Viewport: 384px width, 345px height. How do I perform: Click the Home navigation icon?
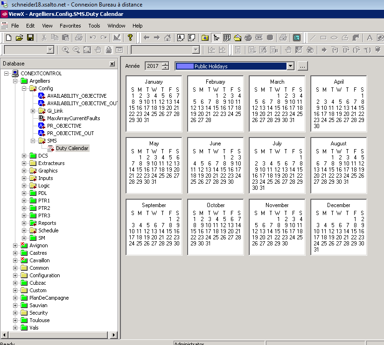pyautogui.click(x=167, y=38)
